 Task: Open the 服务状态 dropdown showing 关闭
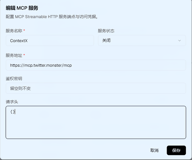142,41
